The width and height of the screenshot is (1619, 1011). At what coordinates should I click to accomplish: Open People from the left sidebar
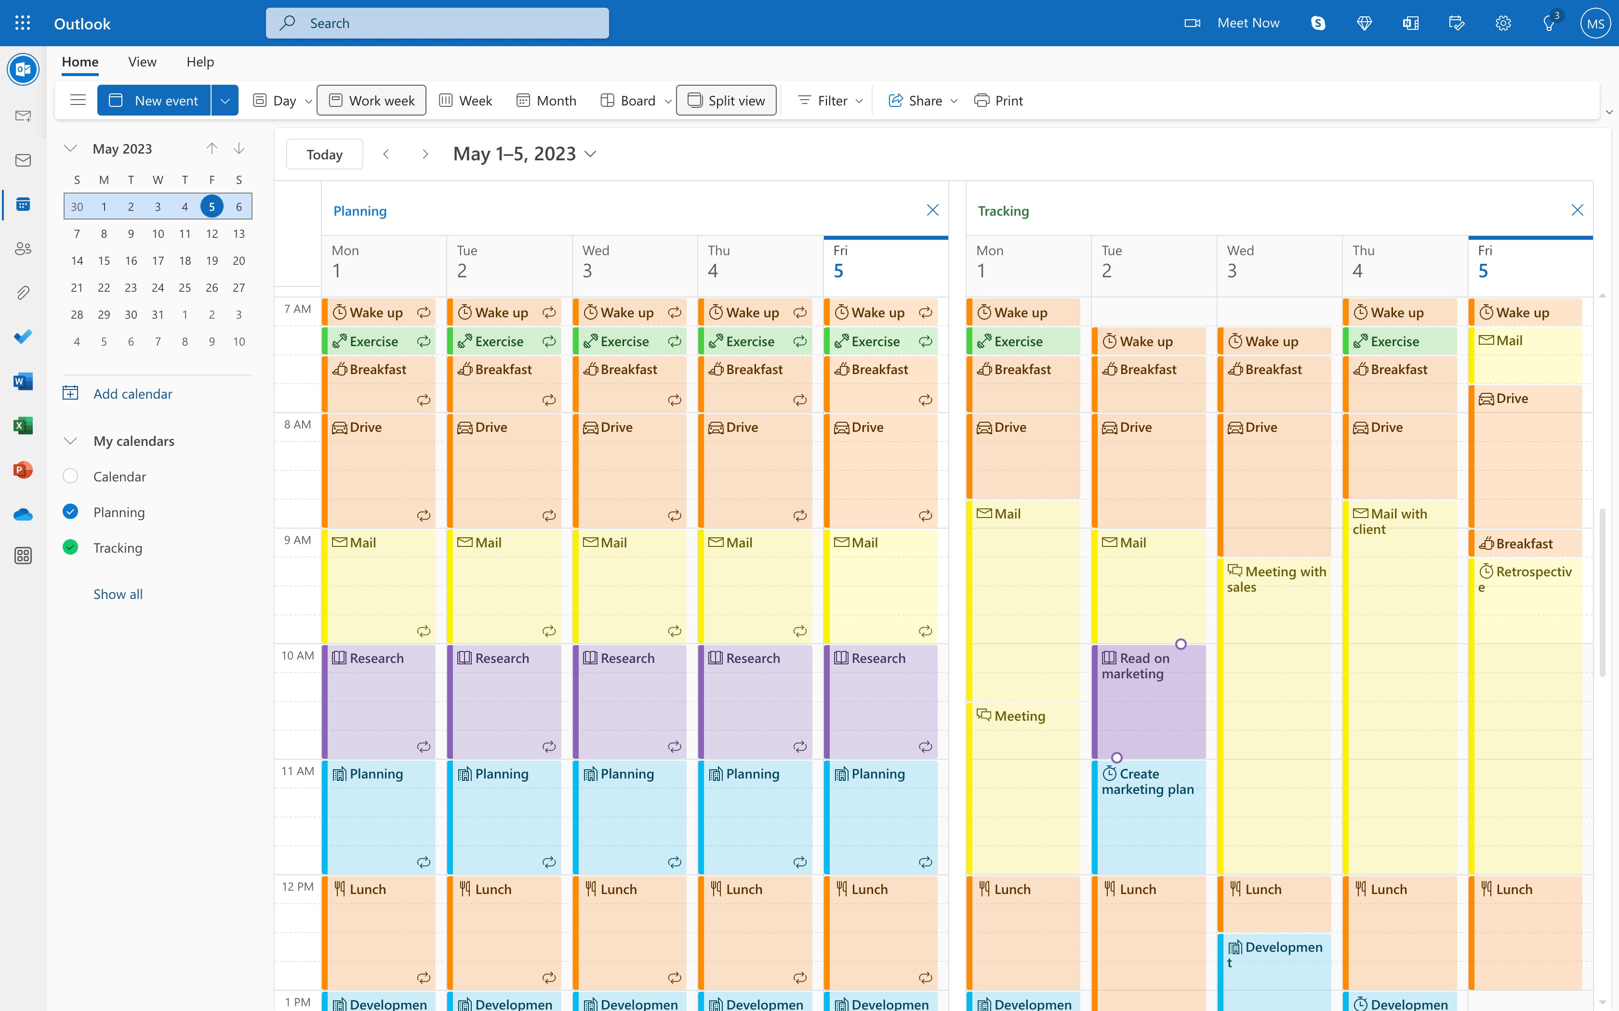[x=24, y=248]
